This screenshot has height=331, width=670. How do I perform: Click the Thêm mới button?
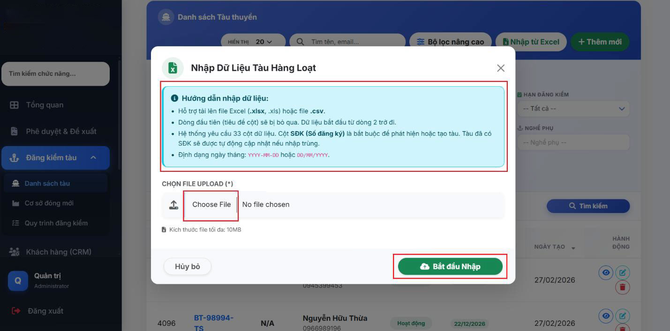pos(600,42)
